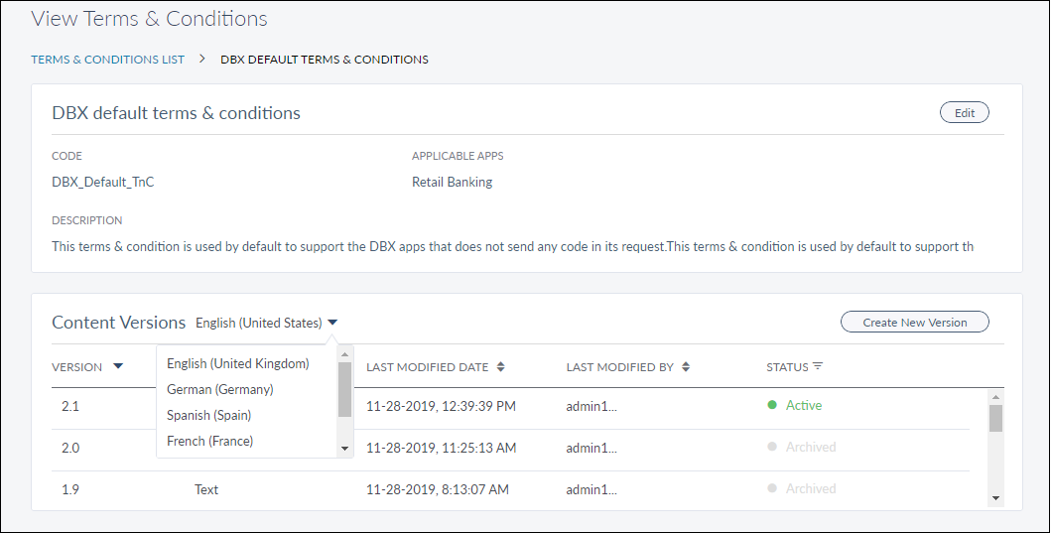Click the Version column sort arrow
Viewport: 1051px width, 533px height.
point(118,366)
